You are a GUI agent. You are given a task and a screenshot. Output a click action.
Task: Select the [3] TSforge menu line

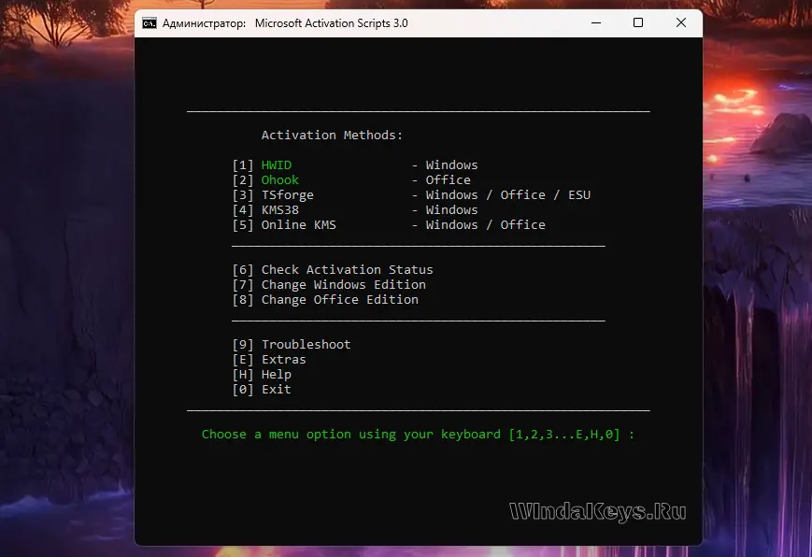[412, 195]
